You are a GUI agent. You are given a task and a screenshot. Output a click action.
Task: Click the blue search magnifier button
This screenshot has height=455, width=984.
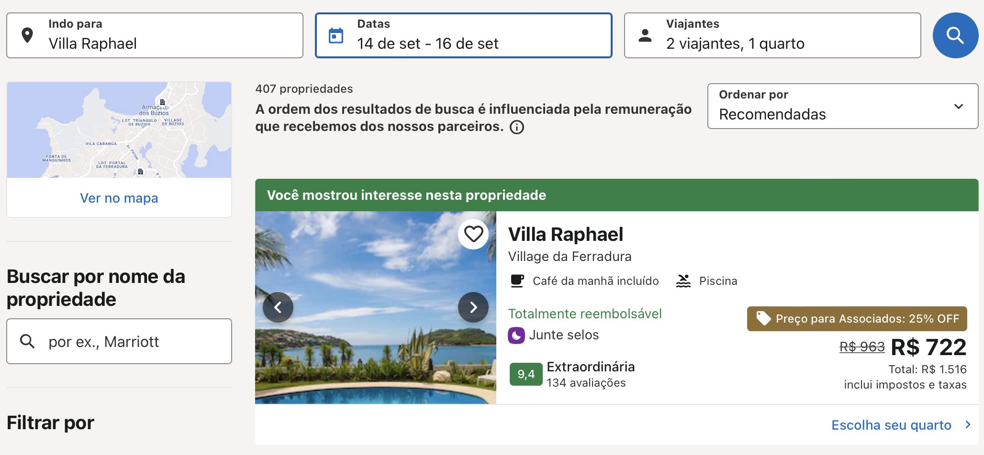[x=955, y=35]
